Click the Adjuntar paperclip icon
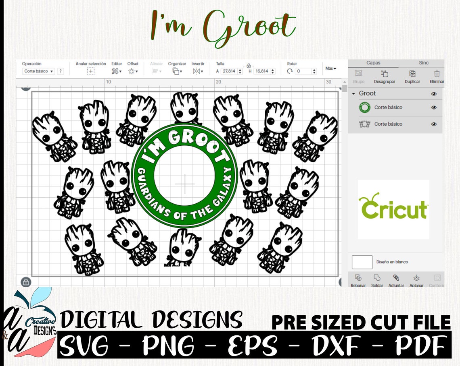This screenshot has height=366, width=460. click(x=396, y=279)
